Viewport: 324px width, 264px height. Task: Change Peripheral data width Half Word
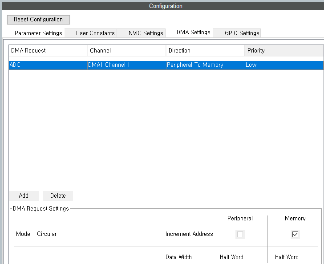click(x=231, y=257)
